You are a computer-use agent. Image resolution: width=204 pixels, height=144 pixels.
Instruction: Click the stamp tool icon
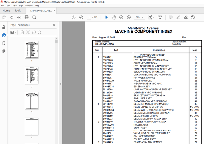[193, 17]
